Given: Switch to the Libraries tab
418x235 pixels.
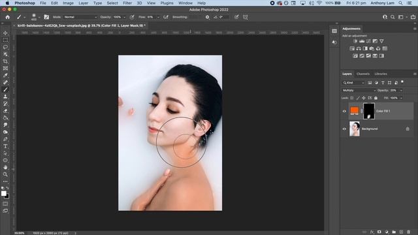Looking at the screenshot, I should [x=381, y=74].
